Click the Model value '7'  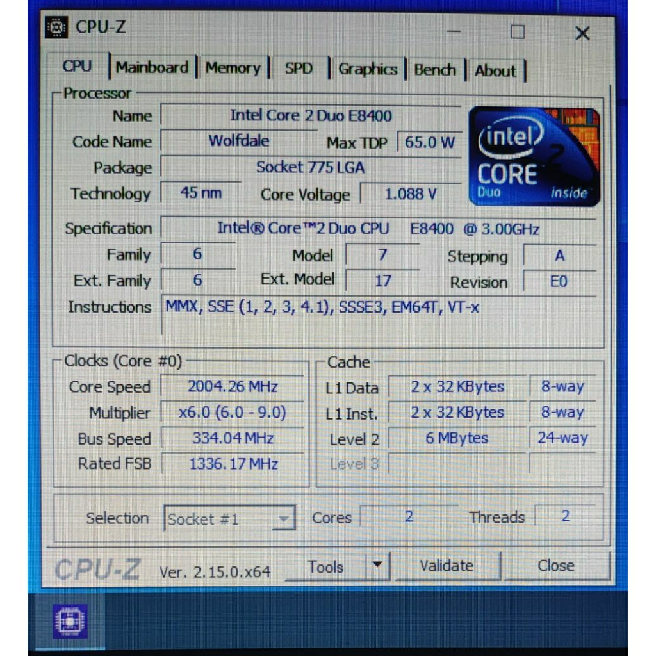coord(382,254)
